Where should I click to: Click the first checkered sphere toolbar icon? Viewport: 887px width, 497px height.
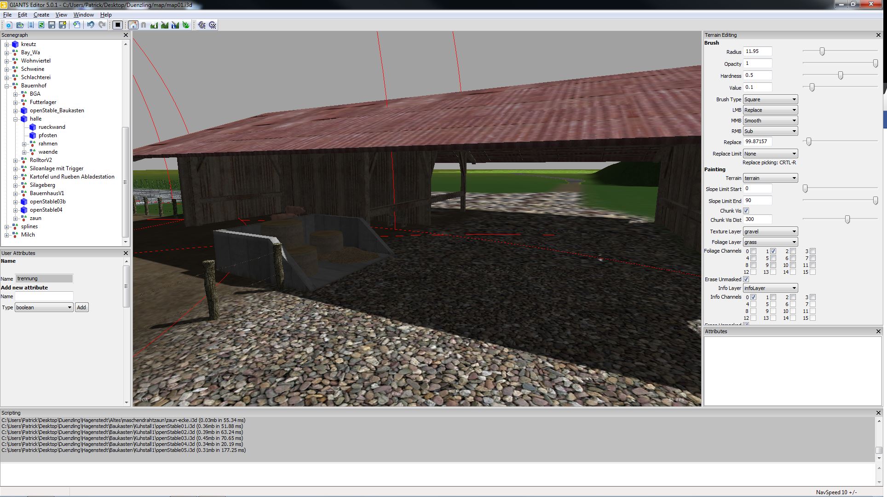pos(202,25)
